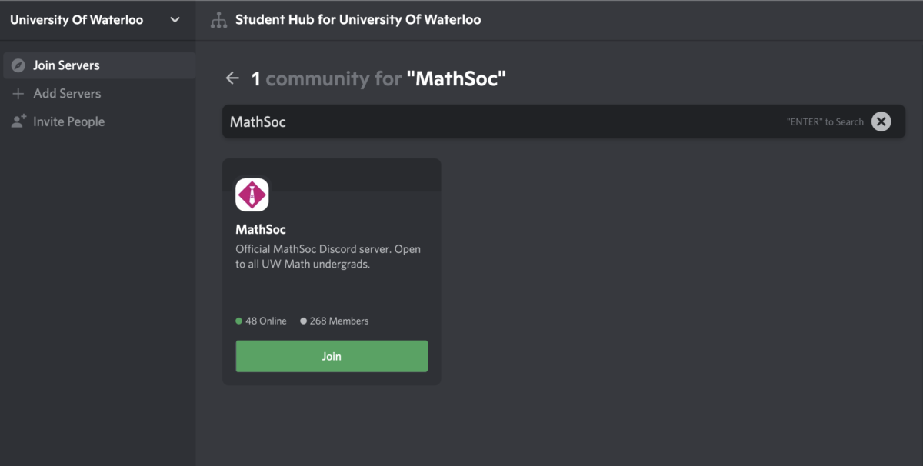The image size is (923, 466).
Task: Click the 268 Members count
Action: click(338, 321)
